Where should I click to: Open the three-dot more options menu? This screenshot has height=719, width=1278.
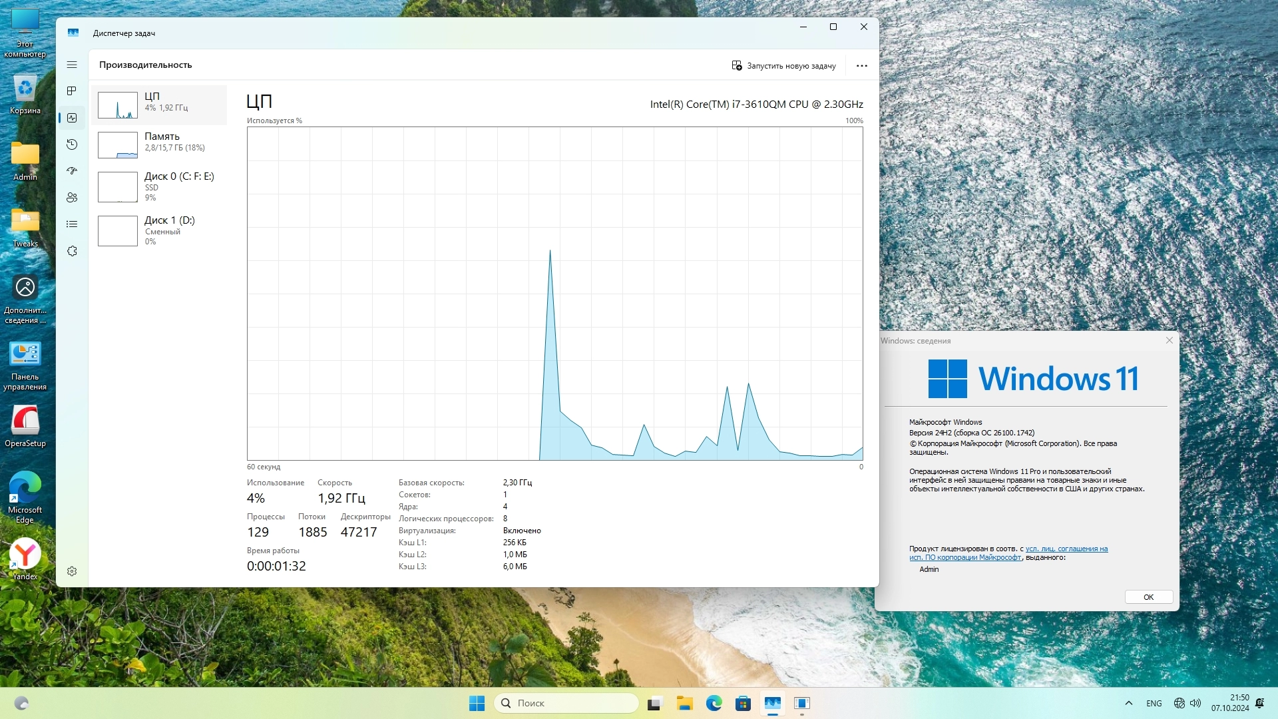tap(861, 65)
